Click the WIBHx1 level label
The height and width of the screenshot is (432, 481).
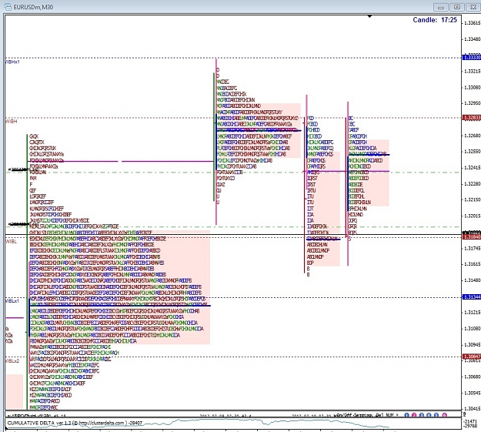click(x=12, y=62)
